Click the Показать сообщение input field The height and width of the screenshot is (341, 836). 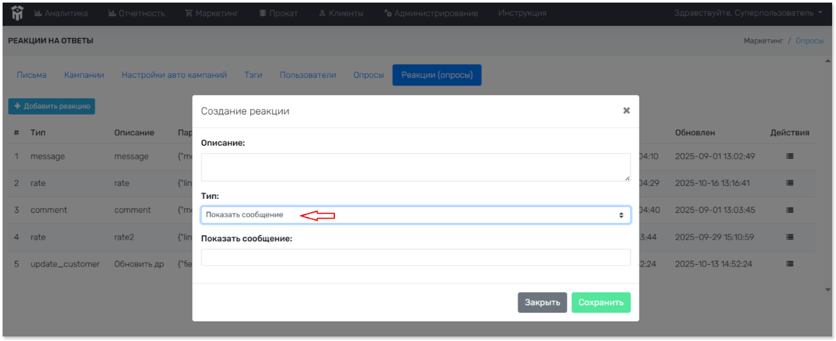tap(415, 258)
